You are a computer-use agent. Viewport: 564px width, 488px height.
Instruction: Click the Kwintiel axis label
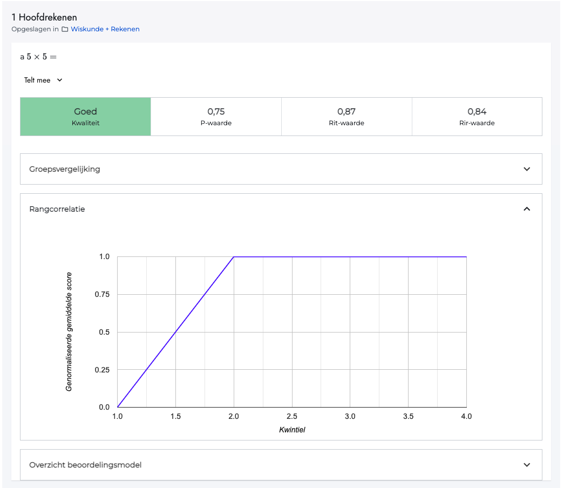pos(292,430)
